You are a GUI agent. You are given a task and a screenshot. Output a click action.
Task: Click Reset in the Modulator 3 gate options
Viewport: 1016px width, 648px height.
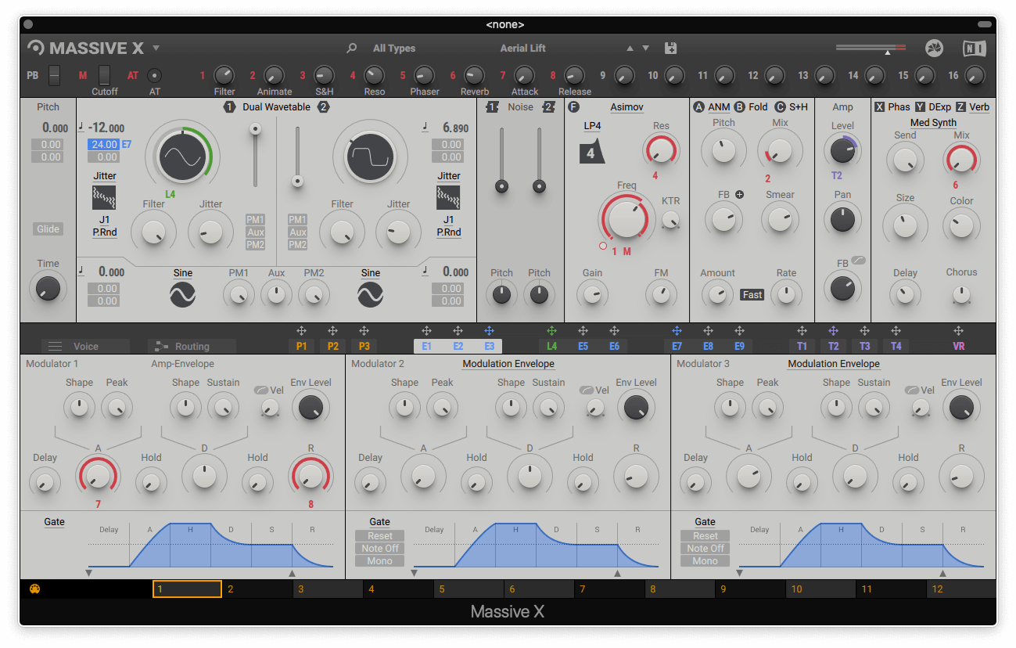pyautogui.click(x=705, y=536)
